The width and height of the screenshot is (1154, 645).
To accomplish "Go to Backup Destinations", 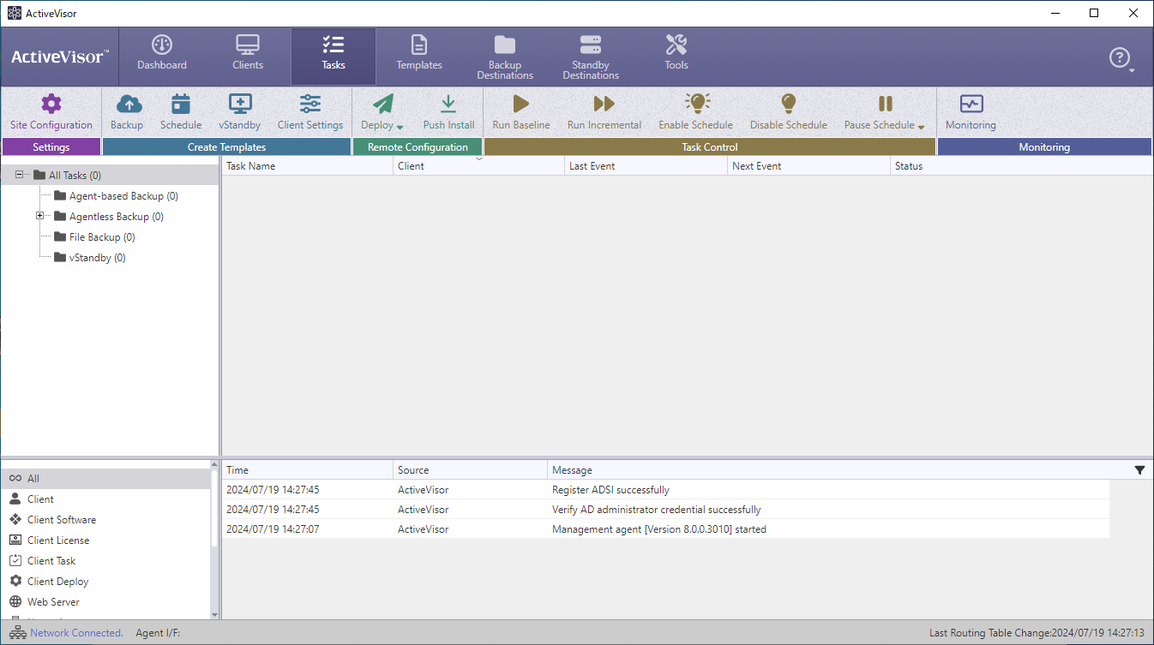I will [505, 58].
